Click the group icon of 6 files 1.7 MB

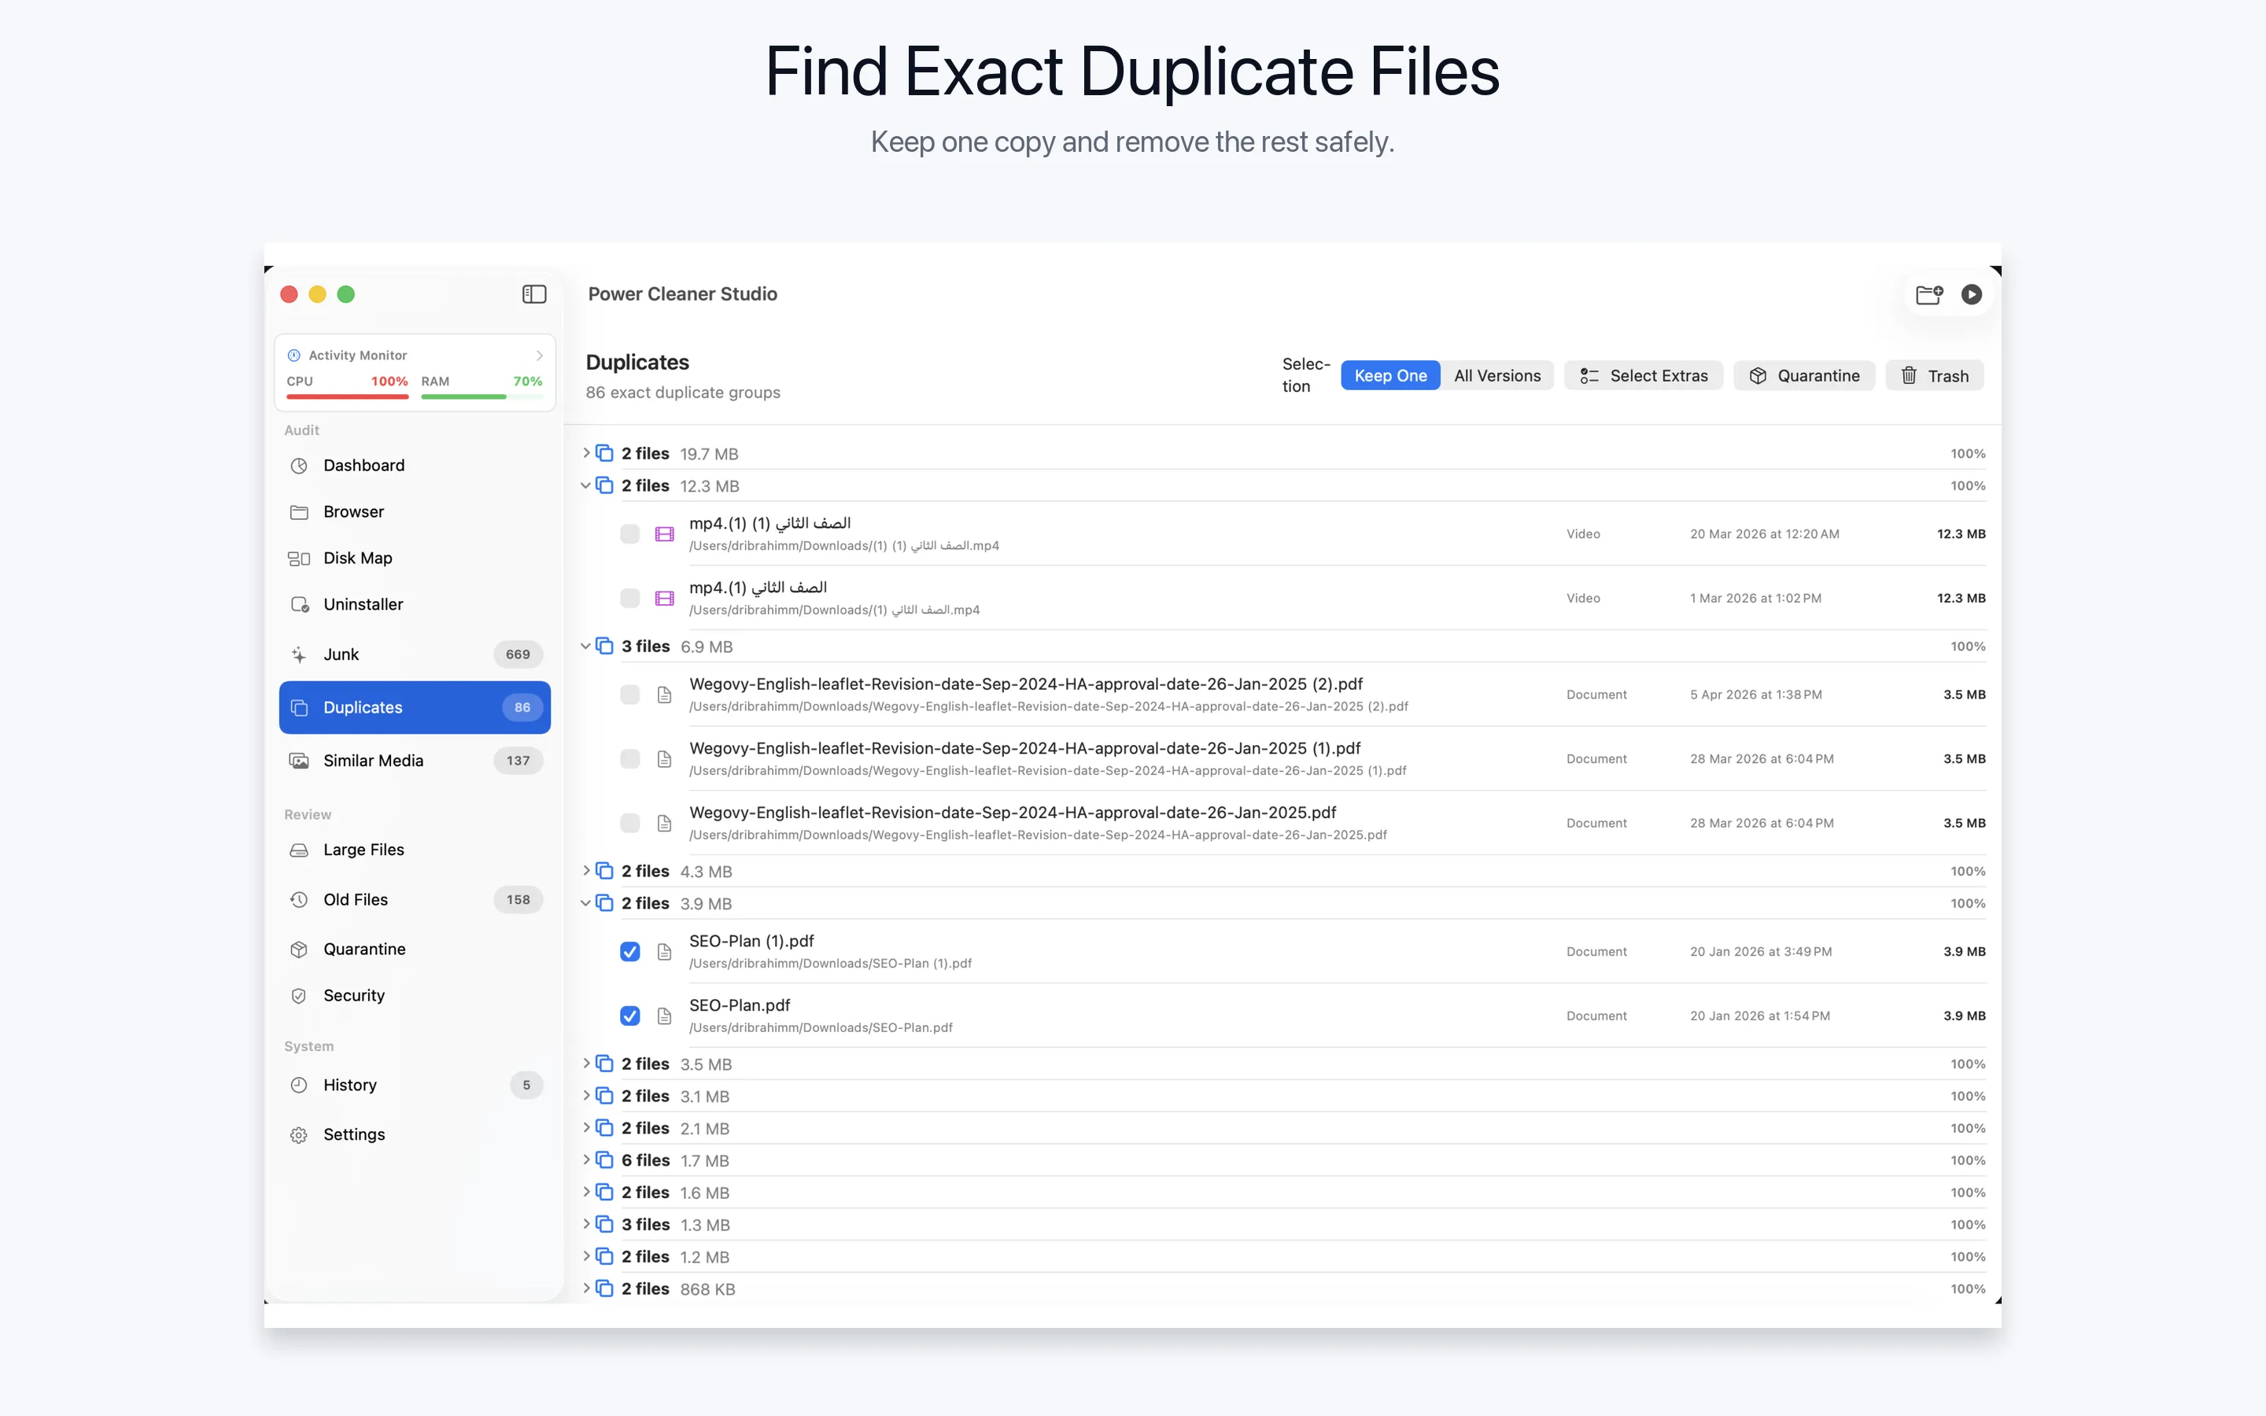[605, 1160]
